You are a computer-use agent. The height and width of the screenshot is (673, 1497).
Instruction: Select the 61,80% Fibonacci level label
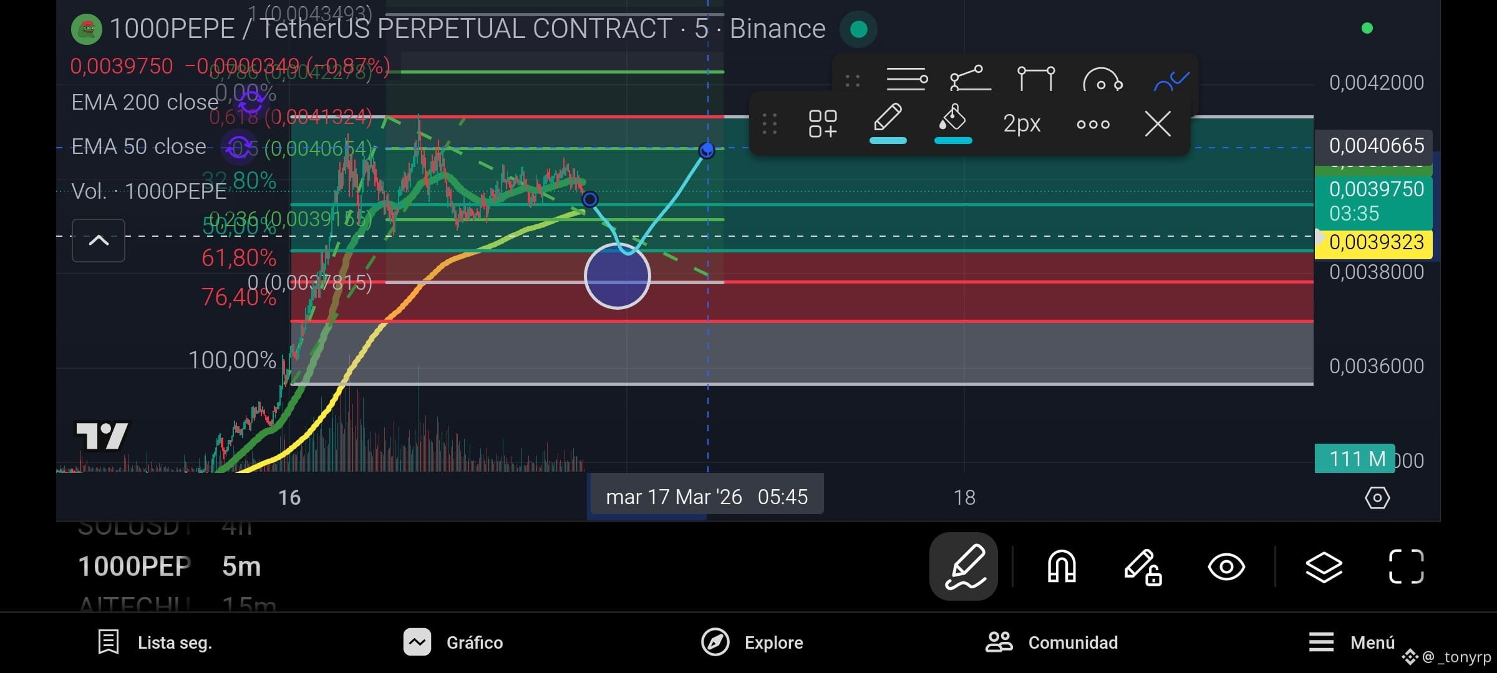coord(239,257)
